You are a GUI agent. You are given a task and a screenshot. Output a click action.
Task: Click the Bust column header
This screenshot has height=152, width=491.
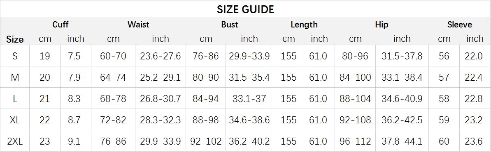[x=230, y=25]
